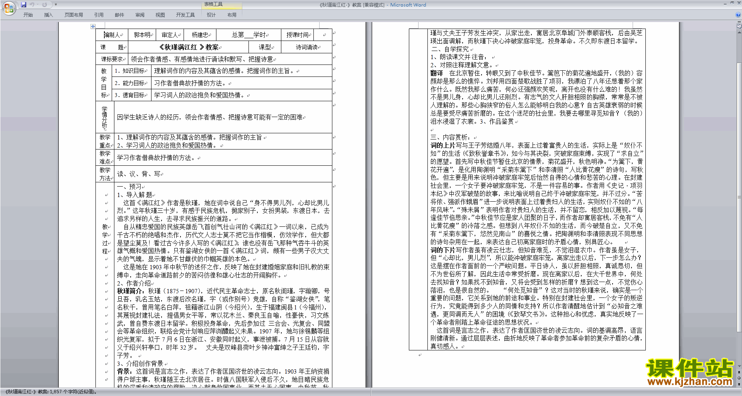This screenshot has width=742, height=396.
Task: Open the 布局 table tools tab
Action: [x=232, y=15]
